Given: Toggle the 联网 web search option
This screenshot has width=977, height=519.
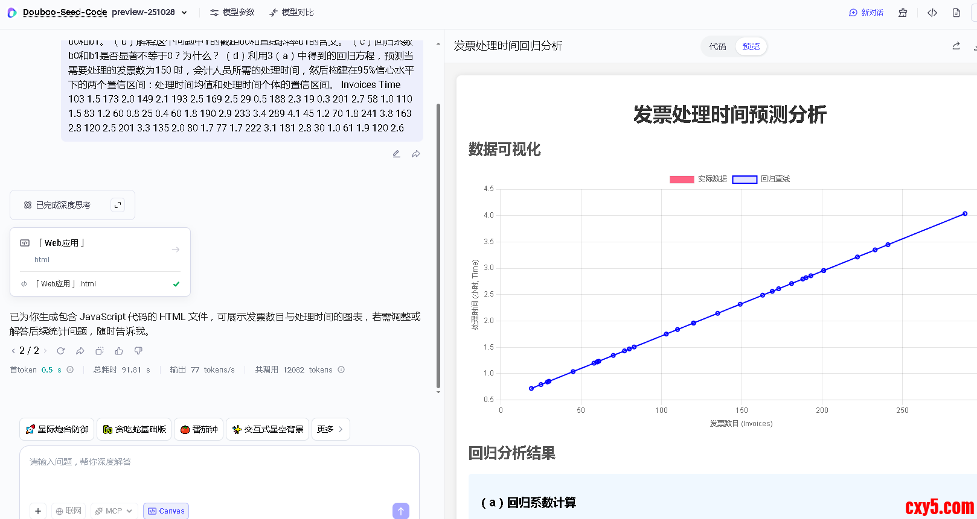Looking at the screenshot, I should click(68, 511).
